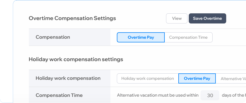The image size is (246, 103).
Task: Click the 'Alternative vacation must be used within' text
Action: click(158, 95)
